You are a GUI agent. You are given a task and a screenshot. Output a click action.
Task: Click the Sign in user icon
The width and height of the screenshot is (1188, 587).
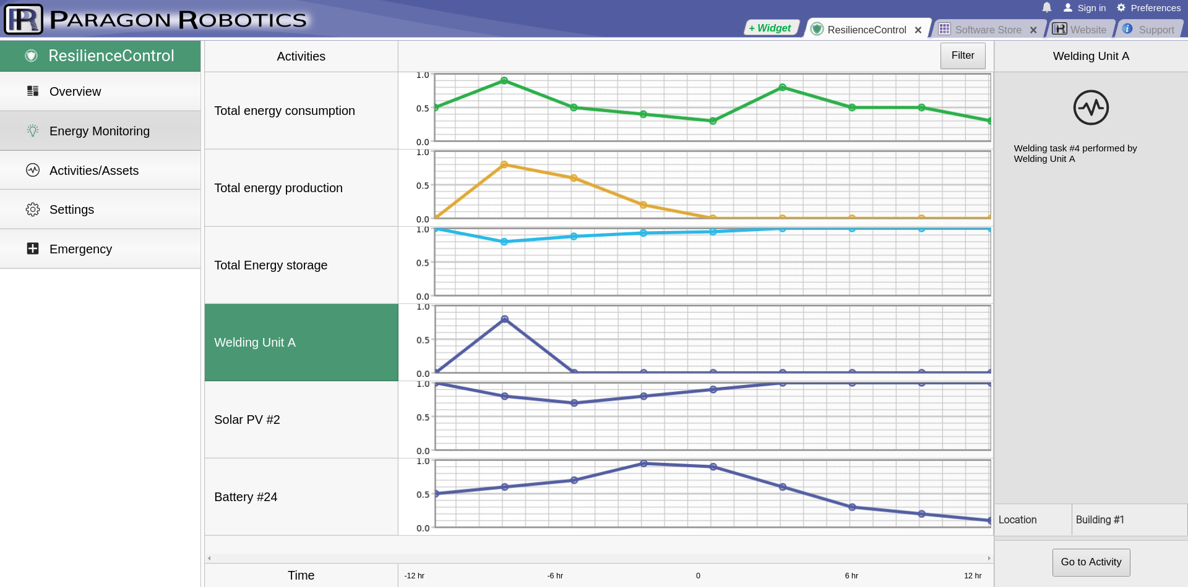click(x=1068, y=7)
